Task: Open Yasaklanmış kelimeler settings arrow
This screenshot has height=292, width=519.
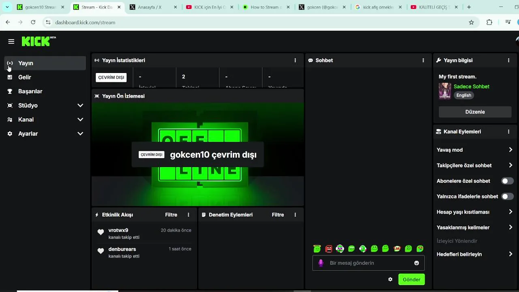Action: [510, 228]
